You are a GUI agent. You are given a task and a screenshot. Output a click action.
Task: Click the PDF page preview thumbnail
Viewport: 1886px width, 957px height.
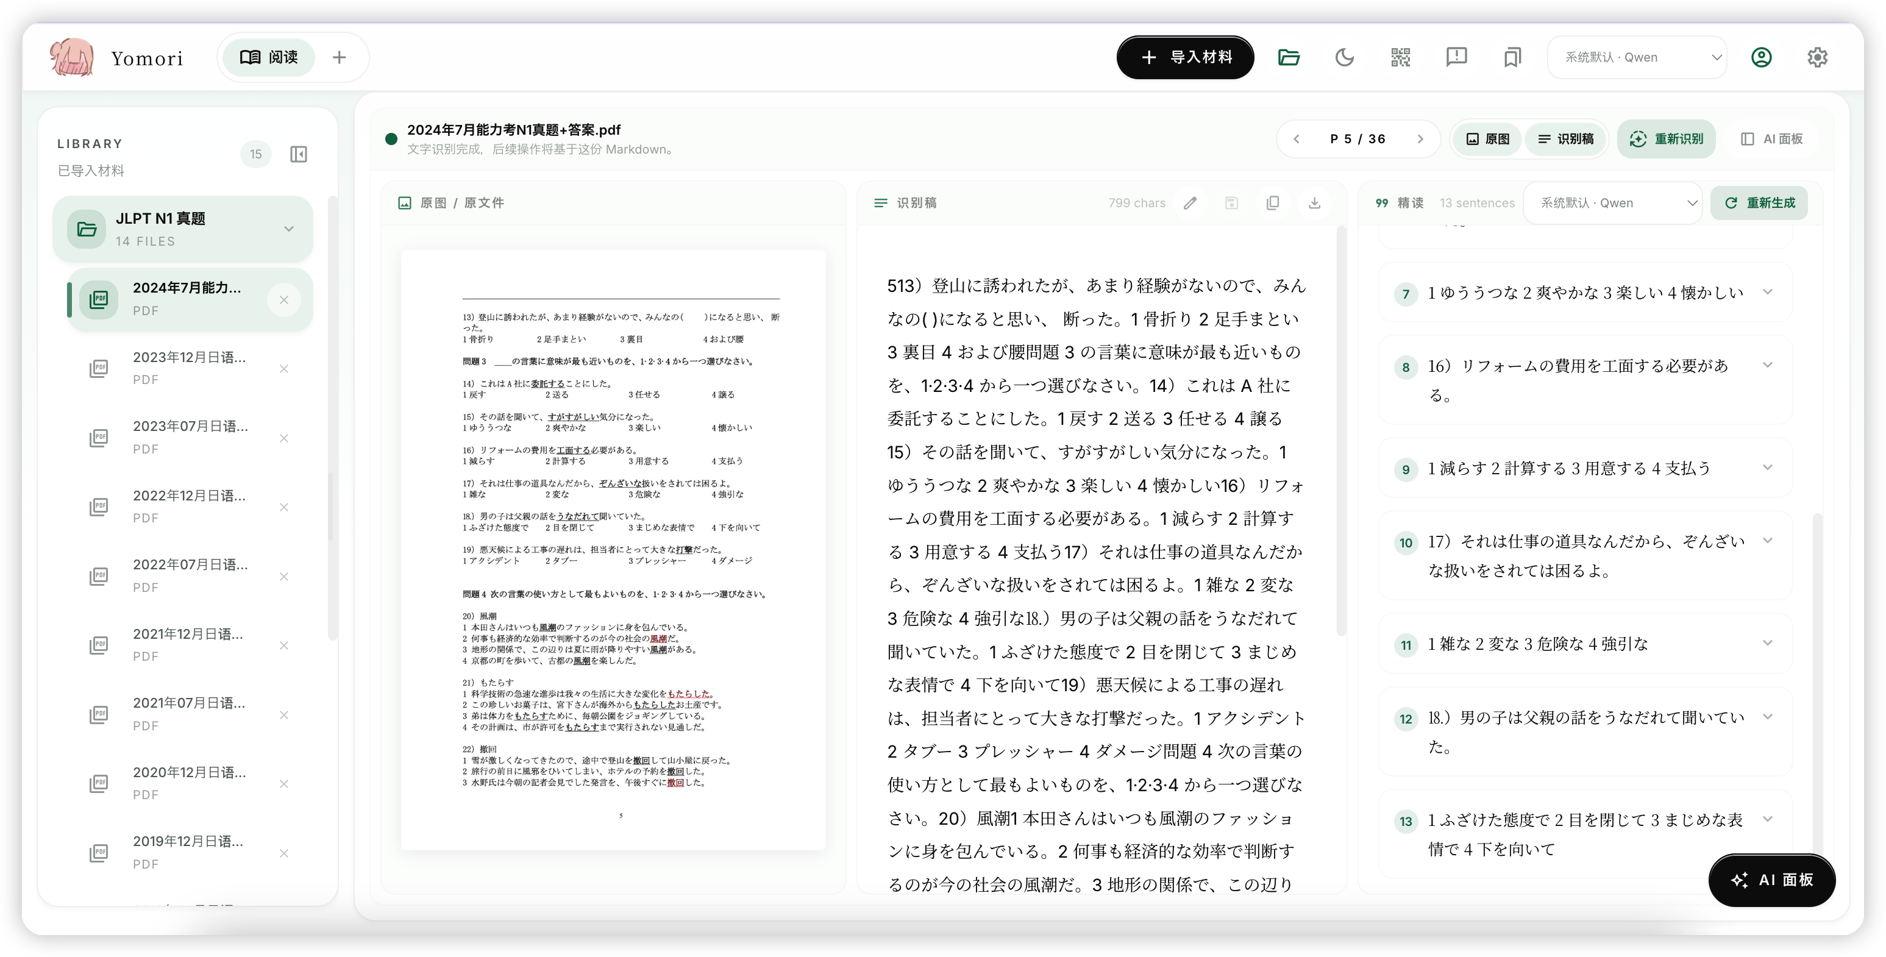tap(613, 550)
